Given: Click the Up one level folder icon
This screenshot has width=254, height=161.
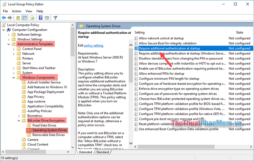Looking at the screenshot, I should 18,18.
